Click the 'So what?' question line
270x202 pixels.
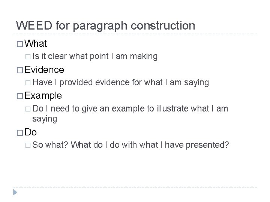[x=130, y=145]
